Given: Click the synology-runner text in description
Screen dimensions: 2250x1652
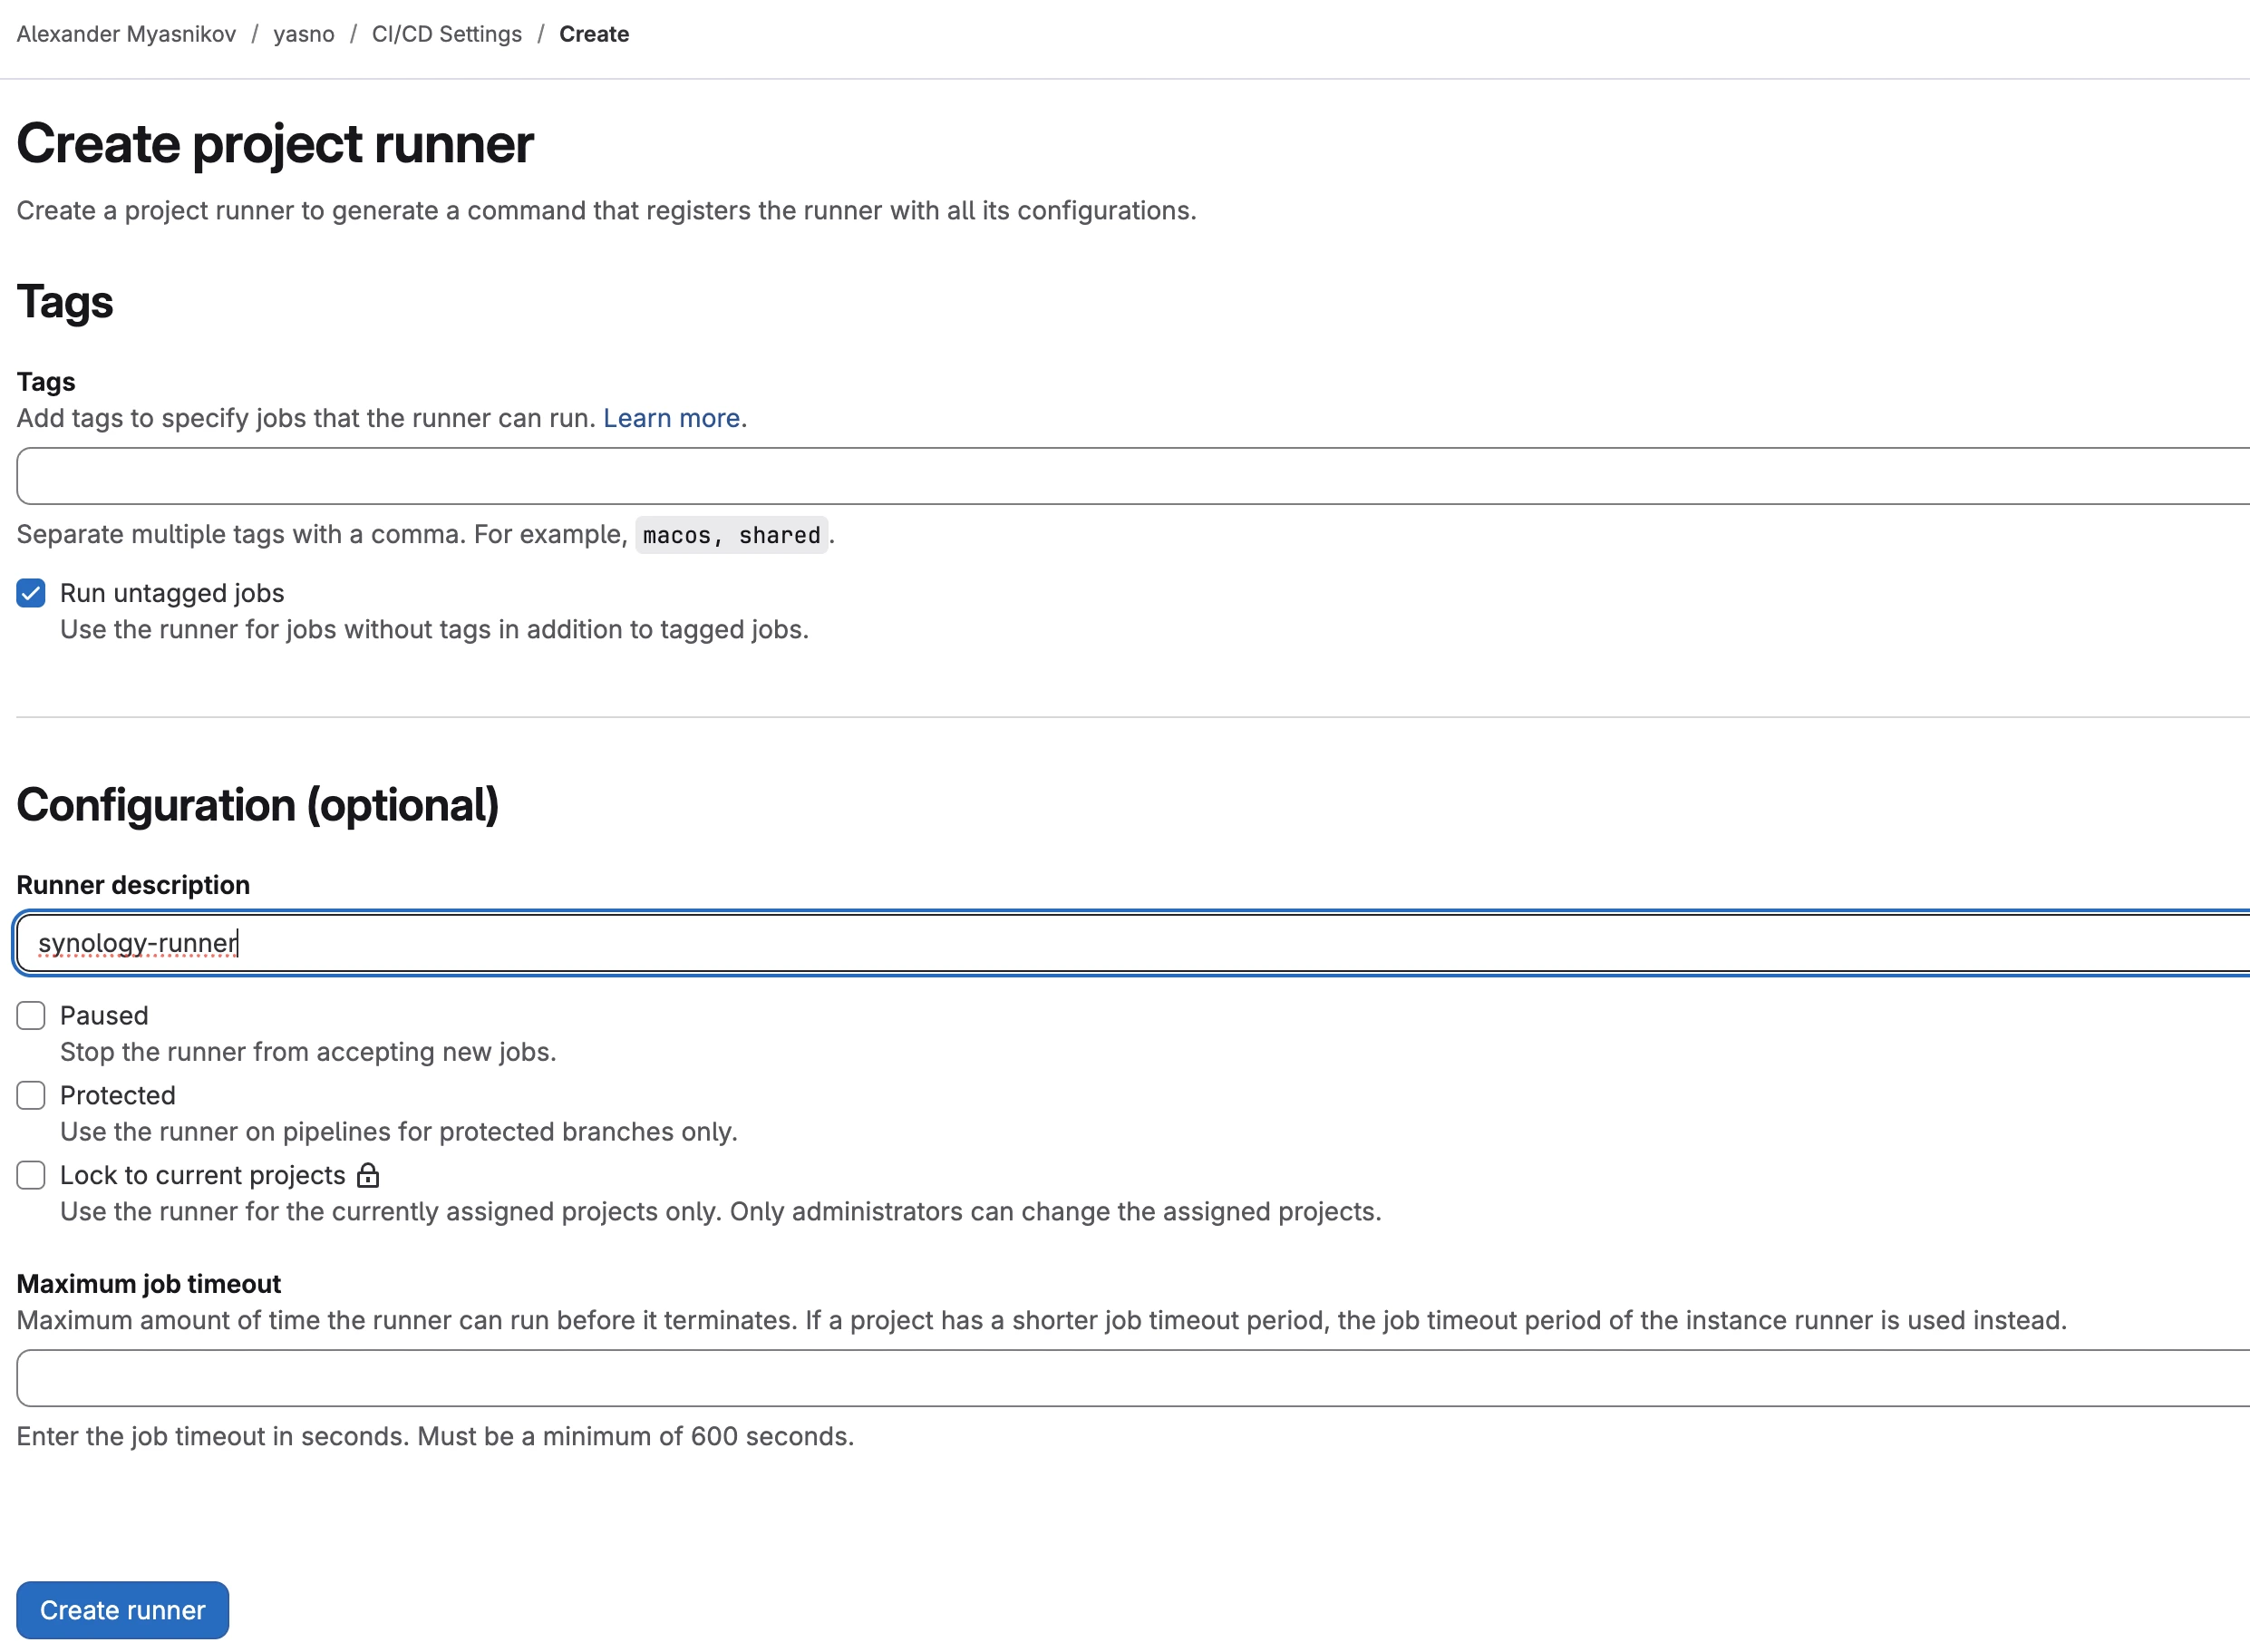Looking at the screenshot, I should [x=137, y=943].
